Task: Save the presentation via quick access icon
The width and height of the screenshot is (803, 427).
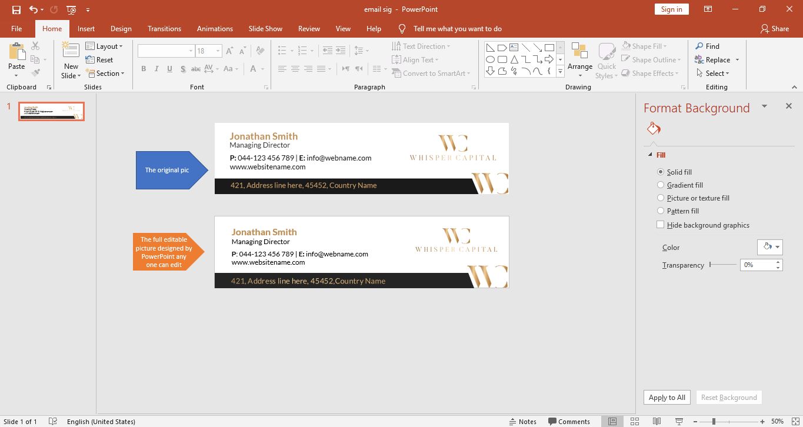Action: pyautogui.click(x=16, y=9)
